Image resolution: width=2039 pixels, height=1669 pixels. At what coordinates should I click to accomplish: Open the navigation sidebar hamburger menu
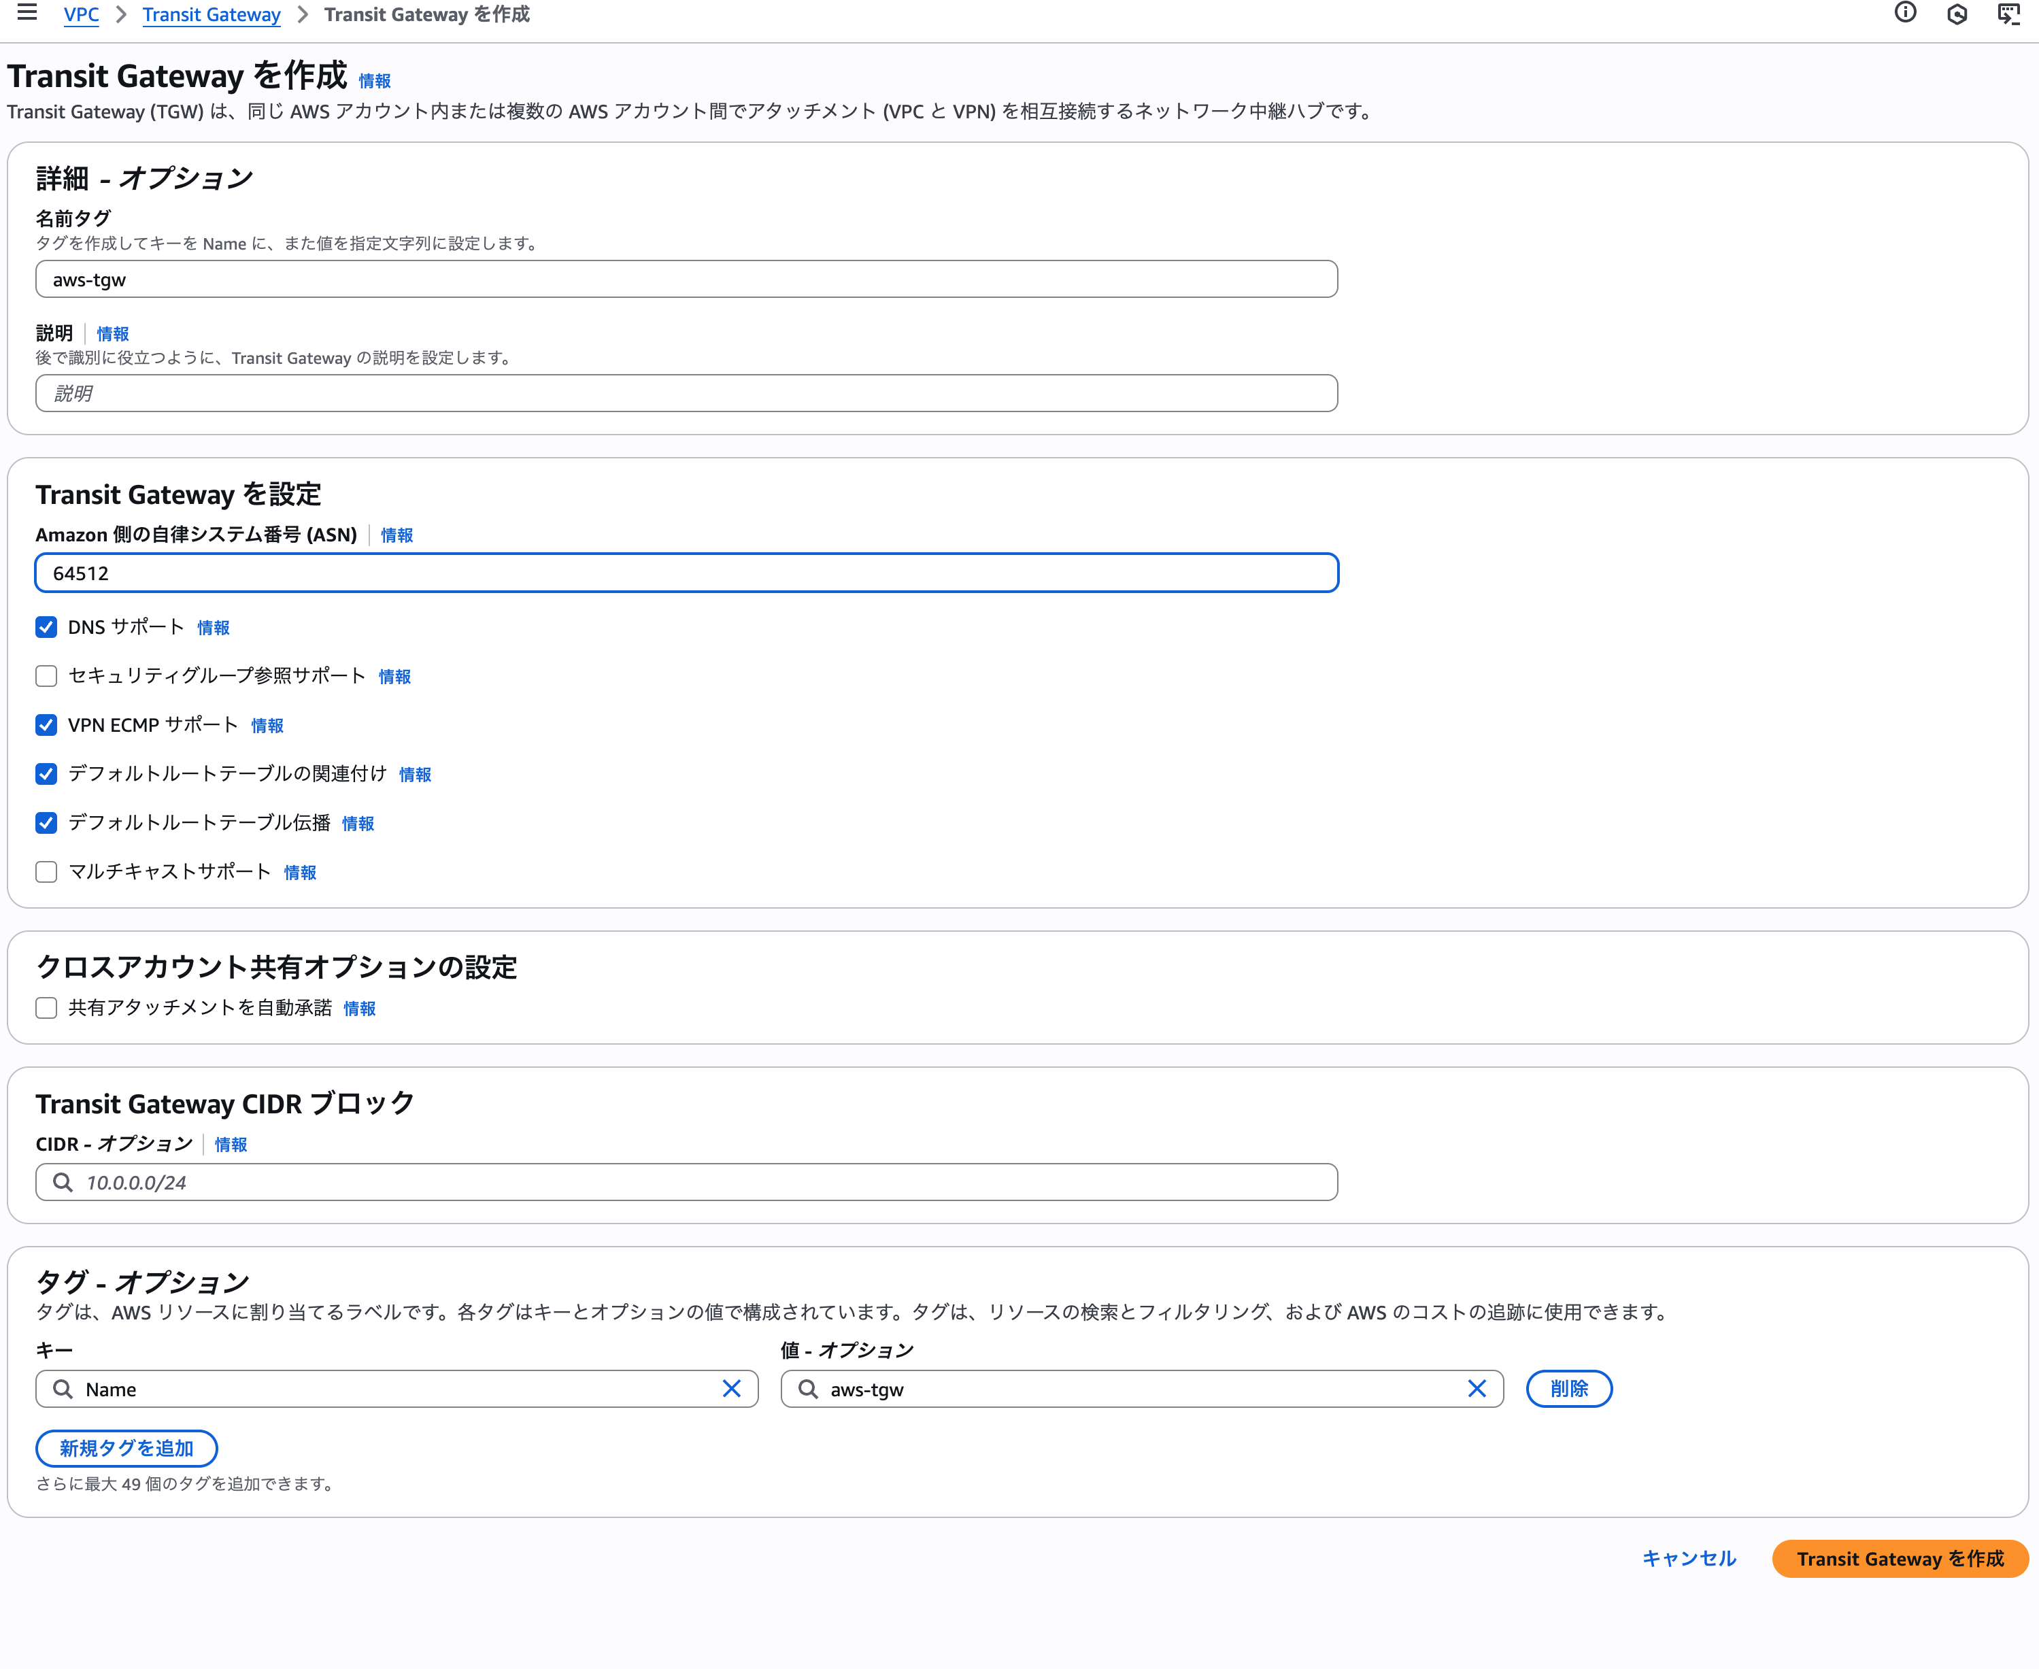26,14
